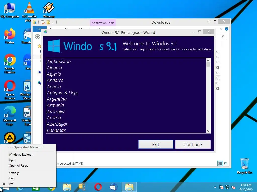
Task: Open the Firefox desktop shortcut
Action: point(10,36)
